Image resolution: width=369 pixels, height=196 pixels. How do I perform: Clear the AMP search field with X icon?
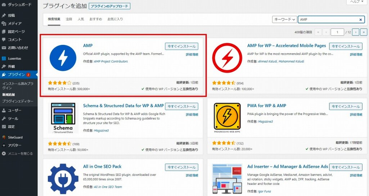coord(360,20)
